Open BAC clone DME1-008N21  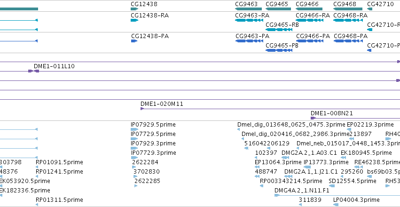pos(332,113)
